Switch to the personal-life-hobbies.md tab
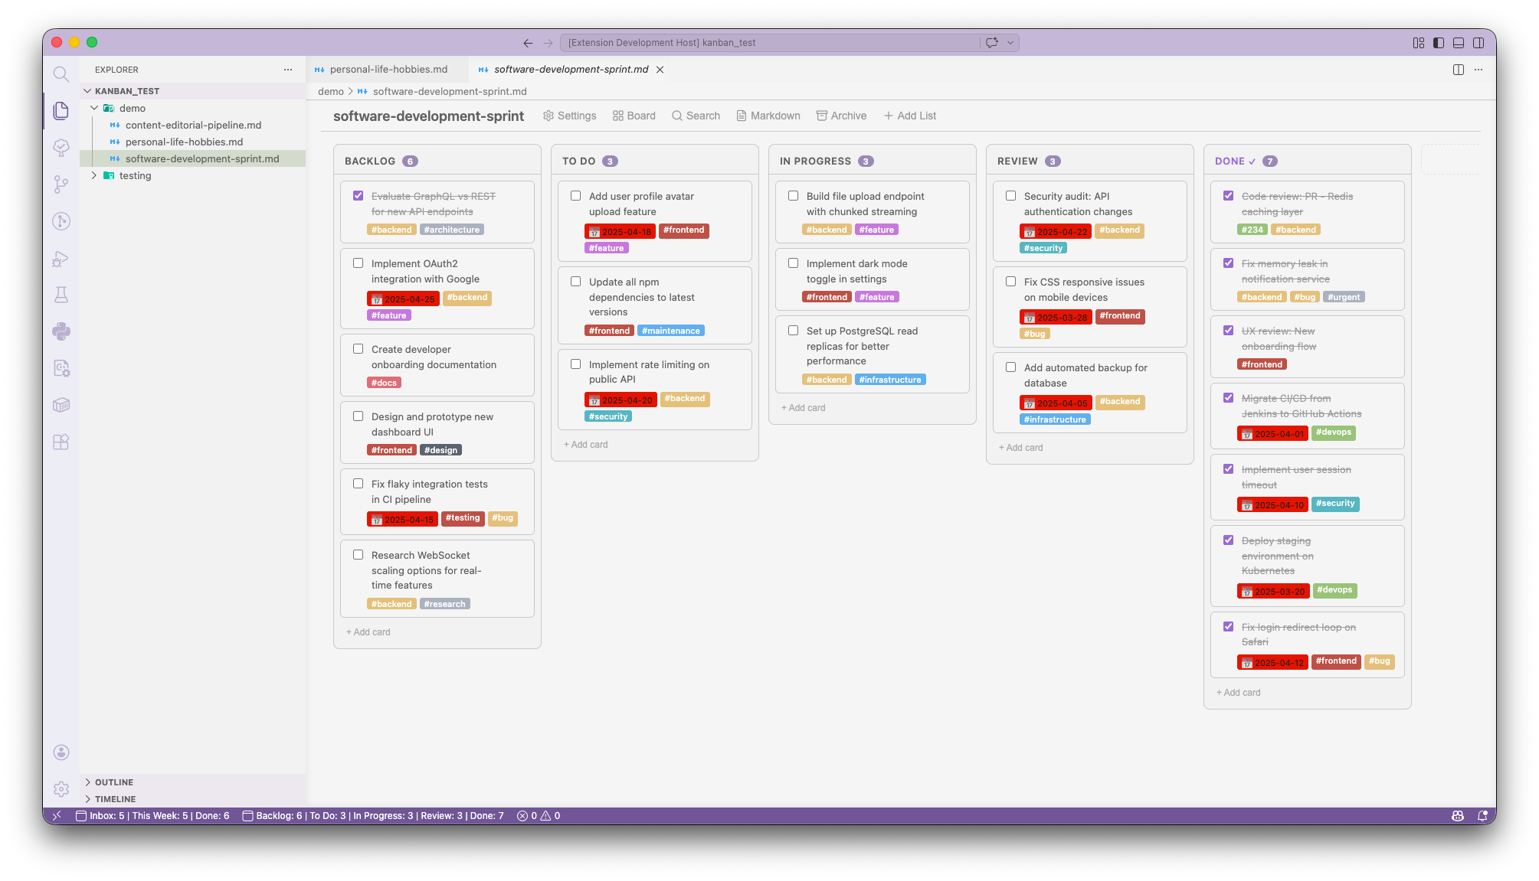1539x881 pixels. click(388, 69)
